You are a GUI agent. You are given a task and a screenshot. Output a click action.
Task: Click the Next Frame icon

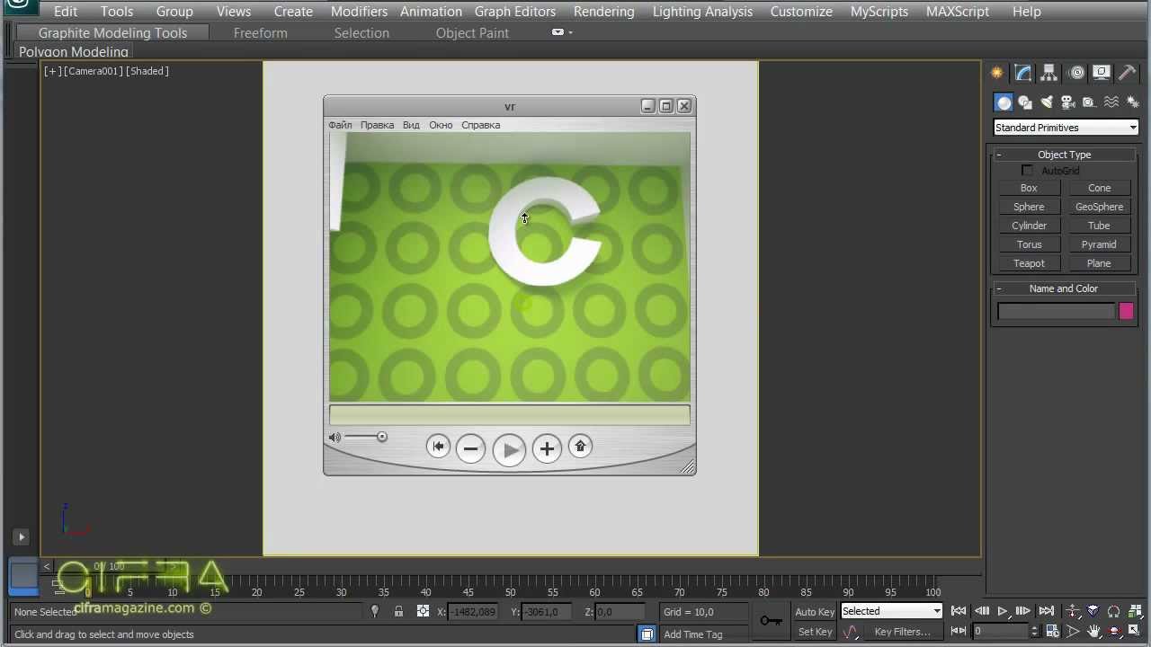(x=1023, y=611)
